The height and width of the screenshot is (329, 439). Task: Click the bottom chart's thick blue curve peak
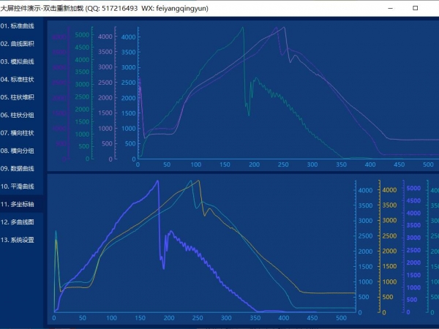(157, 181)
